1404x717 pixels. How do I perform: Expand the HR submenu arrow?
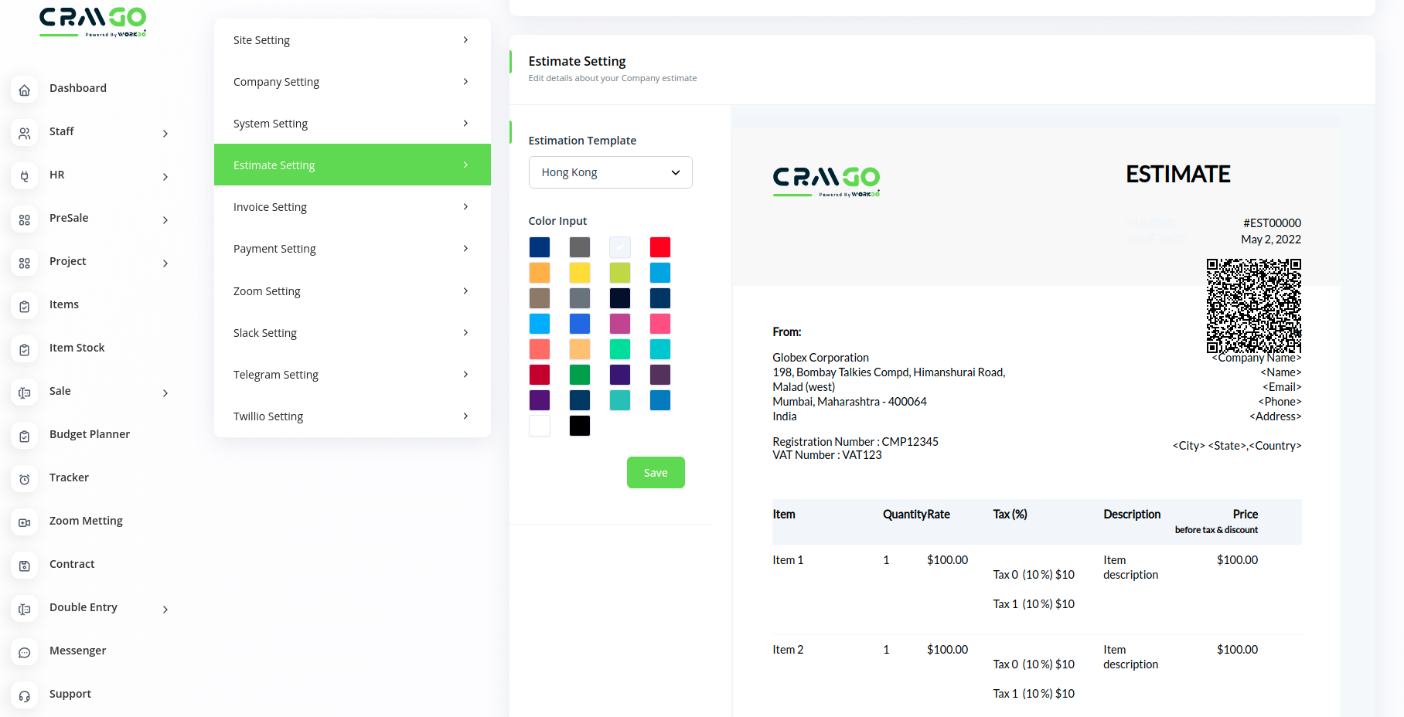(x=165, y=177)
